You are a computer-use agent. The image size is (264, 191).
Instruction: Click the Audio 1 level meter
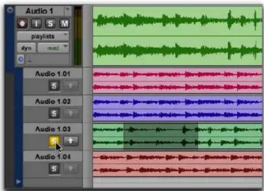pyautogui.click(x=77, y=36)
